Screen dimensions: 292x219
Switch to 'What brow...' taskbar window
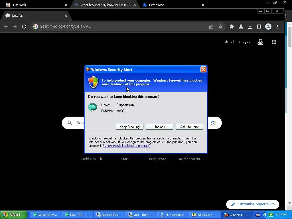(x=45, y=215)
